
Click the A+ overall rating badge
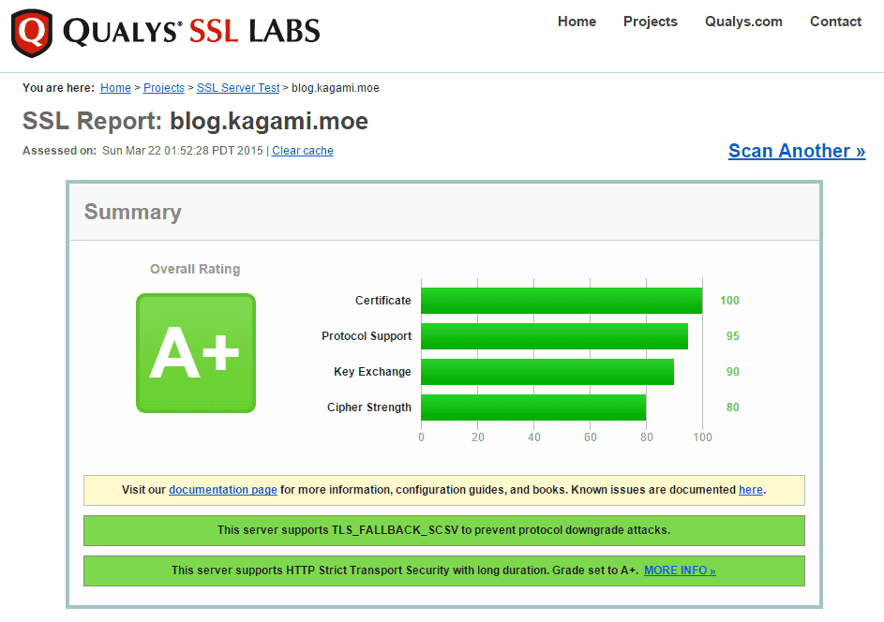pos(196,353)
